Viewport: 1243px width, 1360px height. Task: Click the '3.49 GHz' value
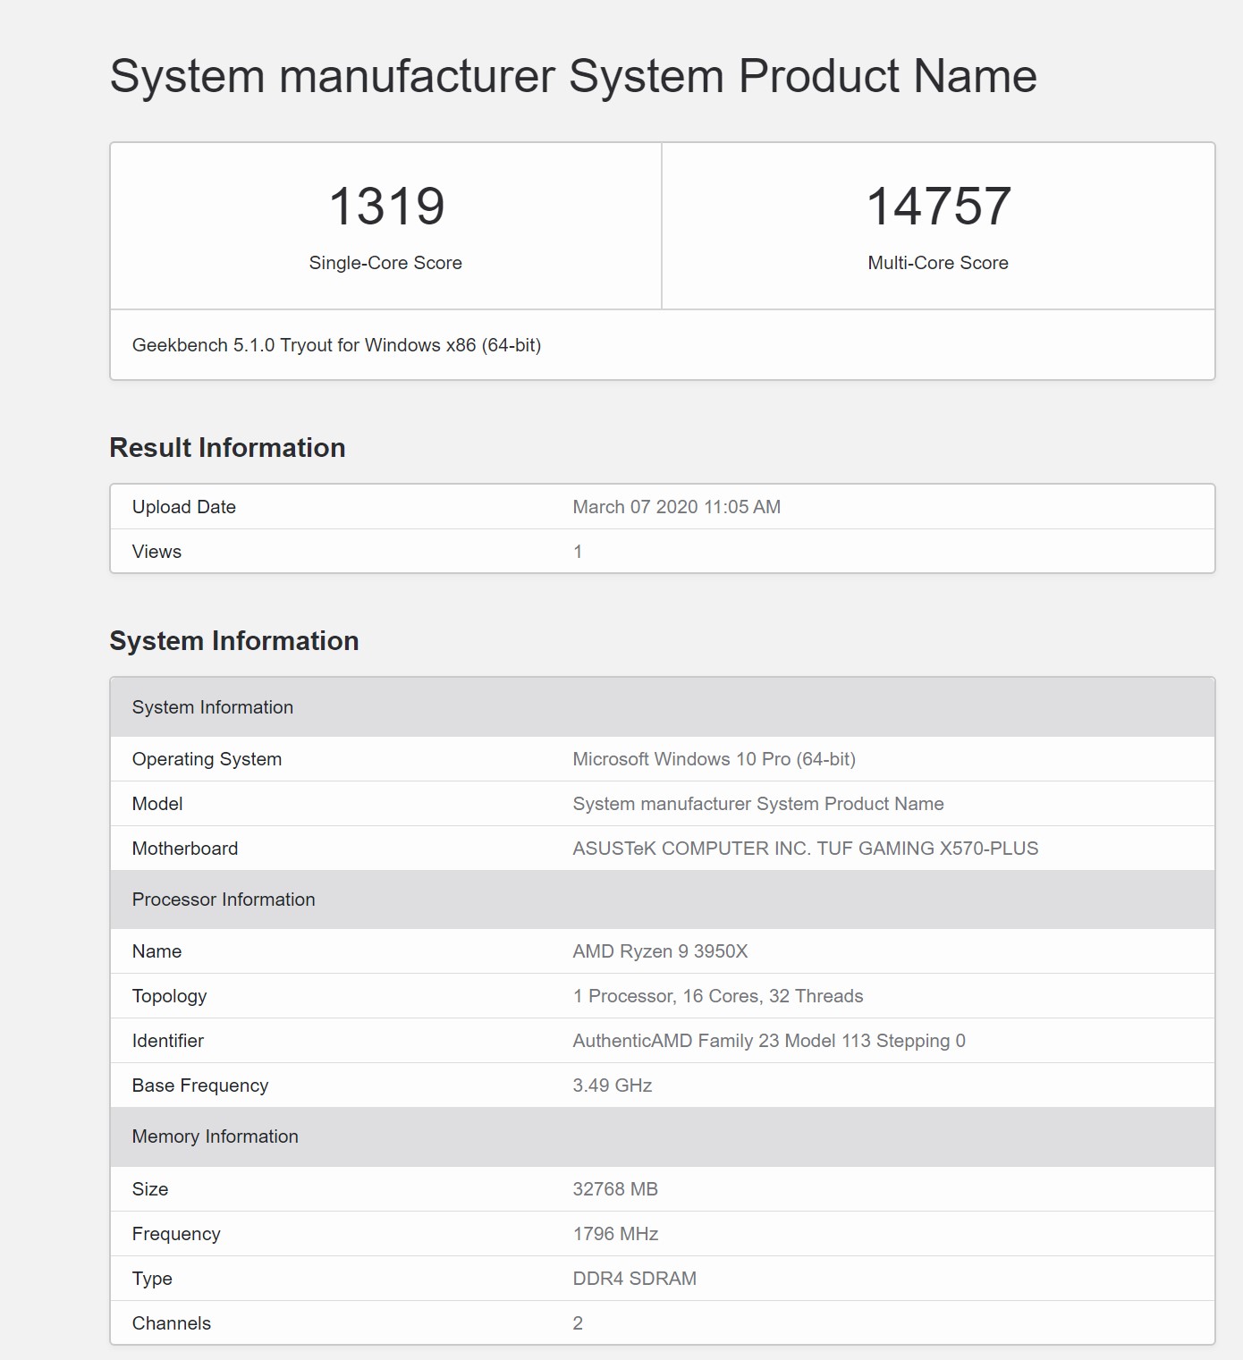[x=613, y=1085]
